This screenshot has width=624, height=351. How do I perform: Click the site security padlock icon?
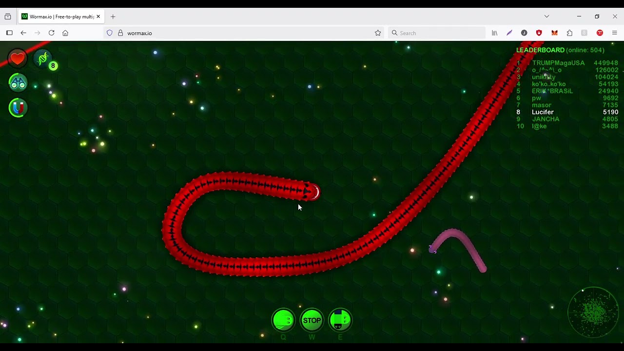pyautogui.click(x=120, y=33)
